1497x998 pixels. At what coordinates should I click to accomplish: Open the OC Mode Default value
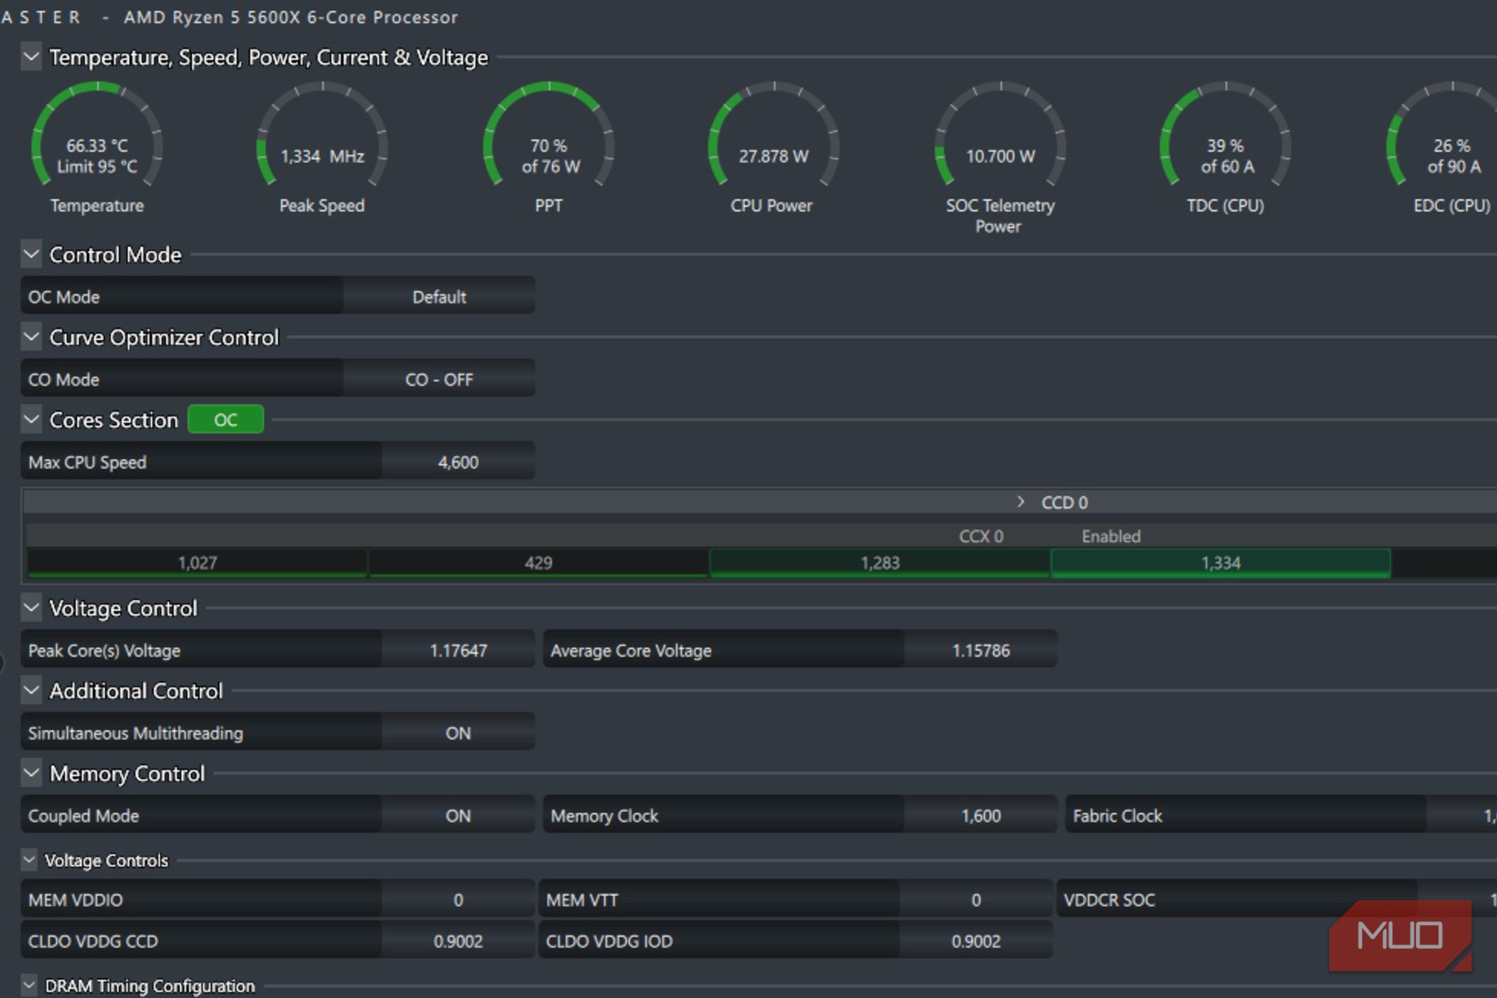tap(439, 297)
